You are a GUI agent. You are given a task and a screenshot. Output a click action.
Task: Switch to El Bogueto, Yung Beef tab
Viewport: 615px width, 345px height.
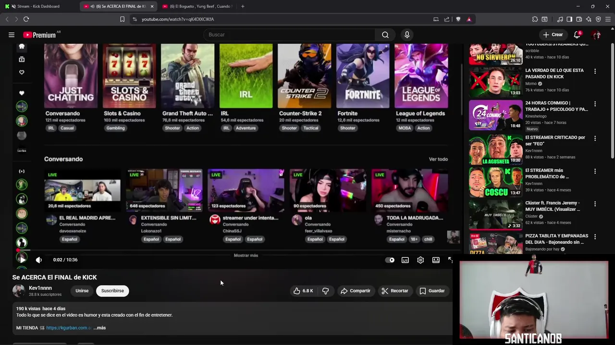click(x=198, y=6)
